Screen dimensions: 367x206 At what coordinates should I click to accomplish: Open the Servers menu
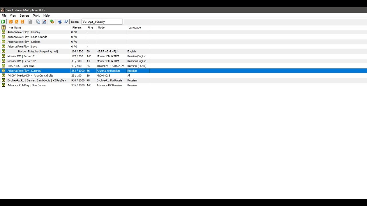coord(25,15)
